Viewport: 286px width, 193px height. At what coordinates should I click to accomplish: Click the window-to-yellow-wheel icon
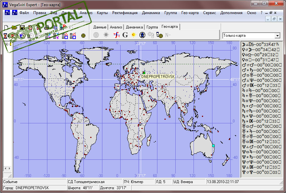click(160, 35)
